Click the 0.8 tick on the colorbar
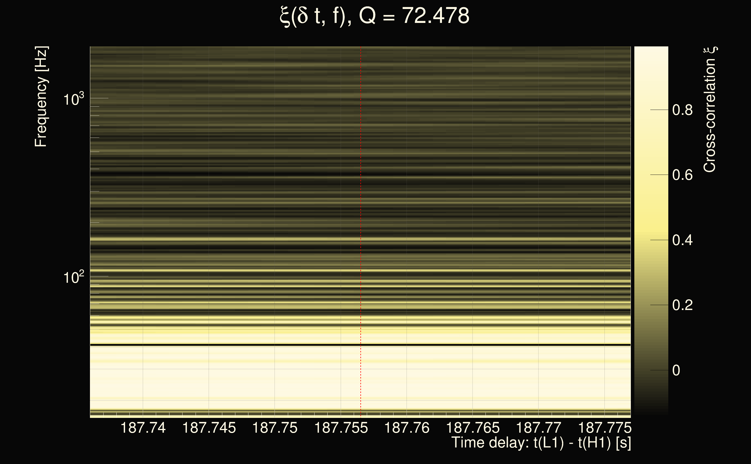Image resolution: width=751 pixels, height=464 pixels. click(682, 110)
